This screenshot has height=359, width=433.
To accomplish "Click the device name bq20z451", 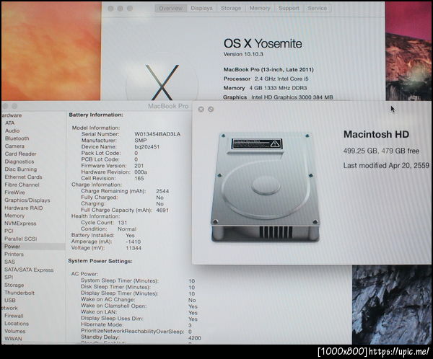I will tap(147, 146).
